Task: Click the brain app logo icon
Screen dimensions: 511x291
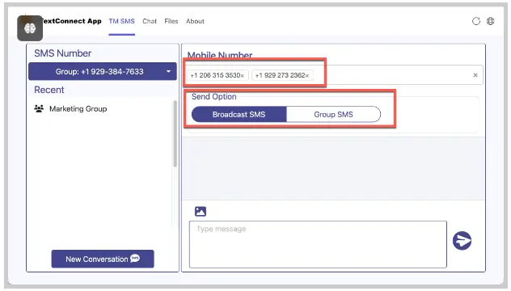Action: click(30, 28)
